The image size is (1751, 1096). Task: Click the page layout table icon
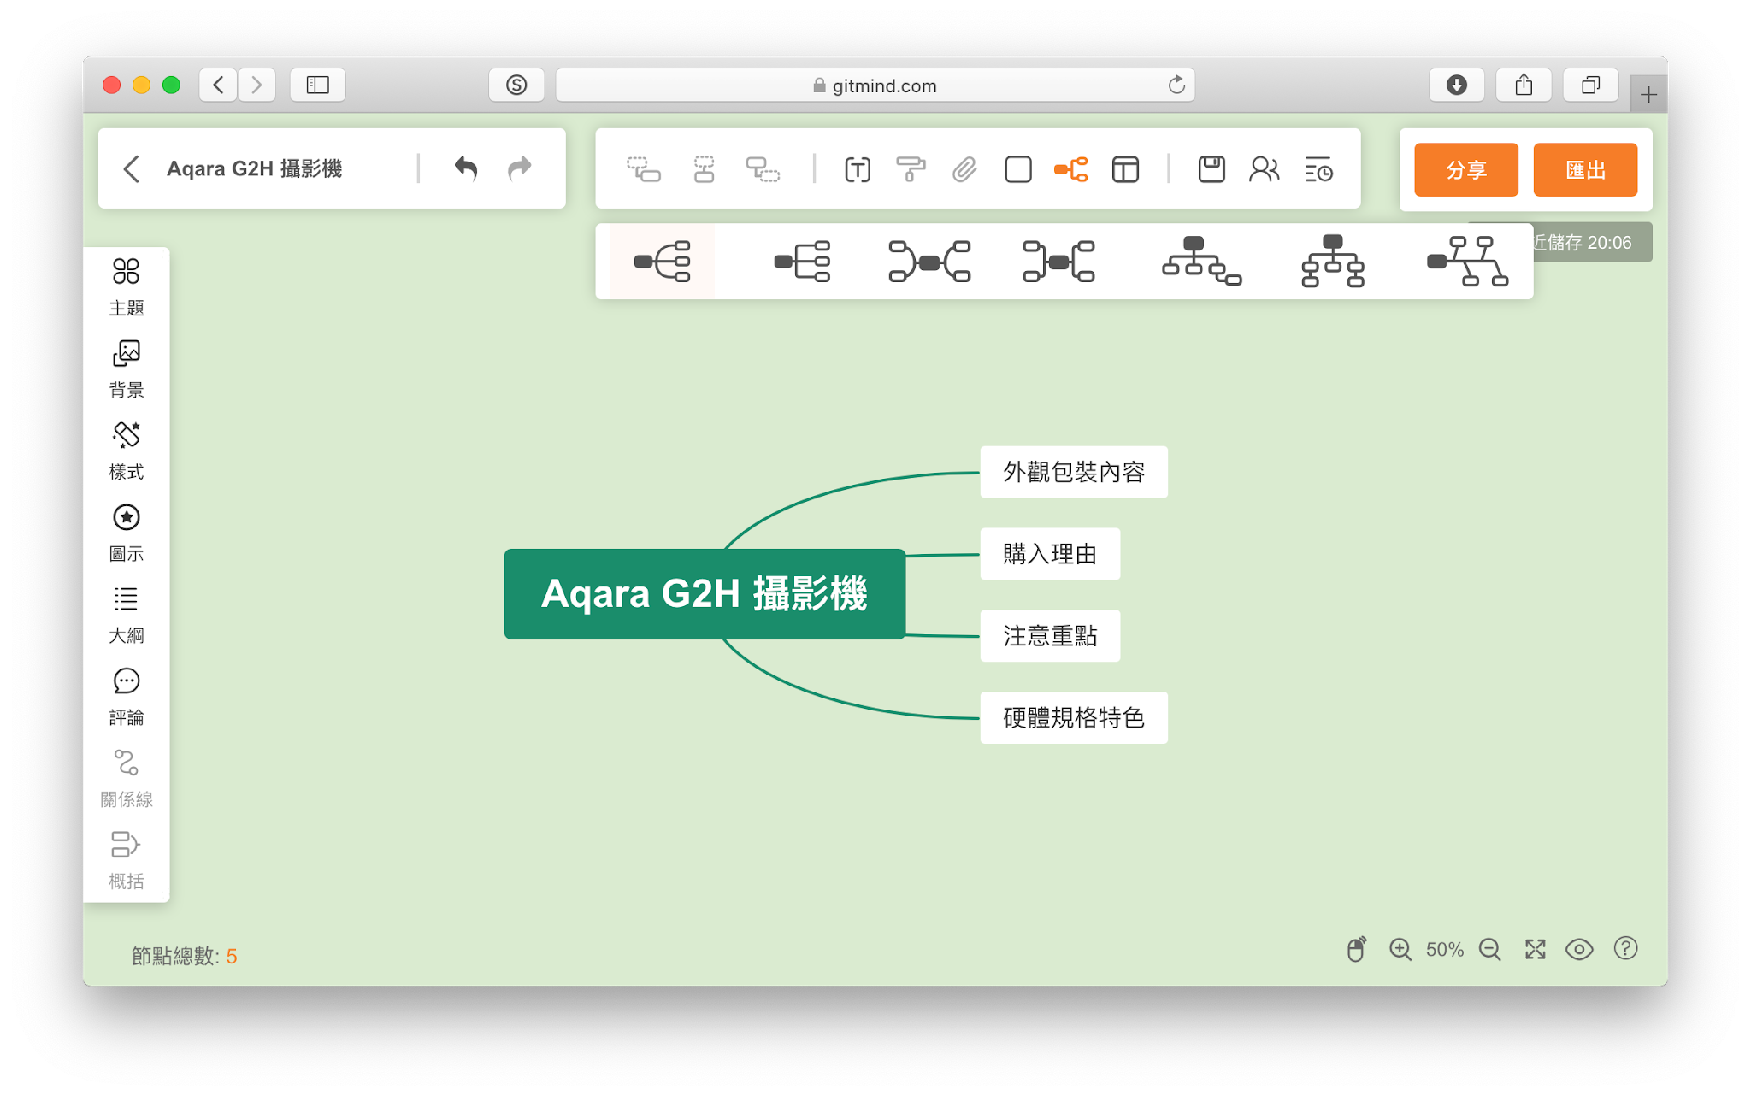(1125, 169)
